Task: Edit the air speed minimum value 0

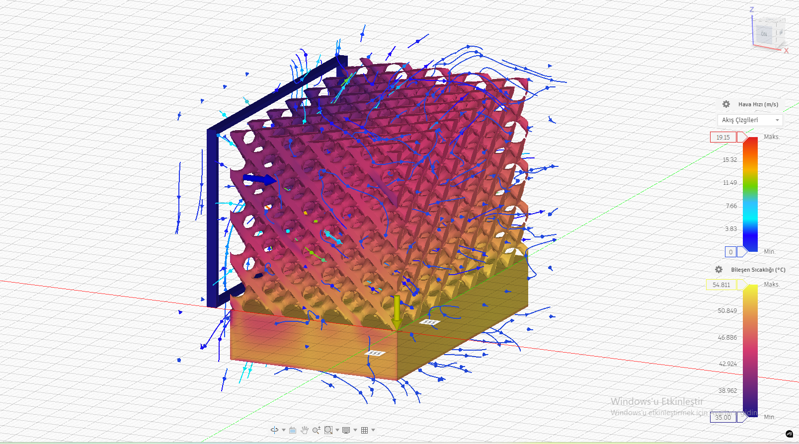Action: pyautogui.click(x=730, y=252)
